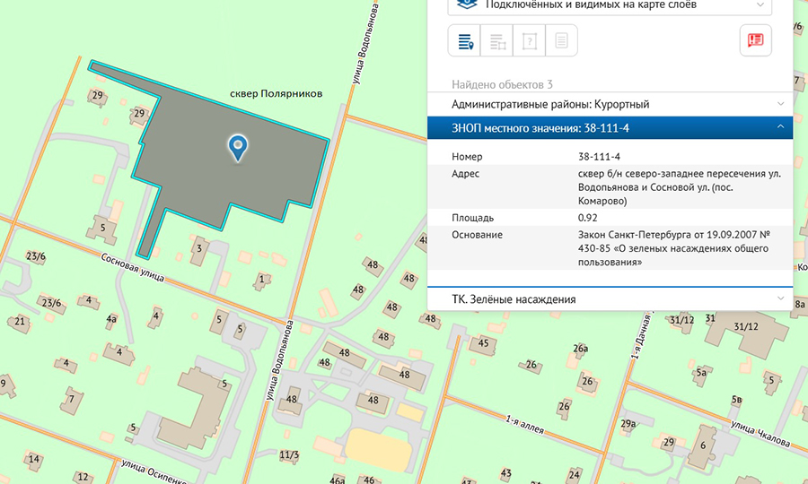Click building number 1 on map
808x484 pixels.
[x=262, y=280]
